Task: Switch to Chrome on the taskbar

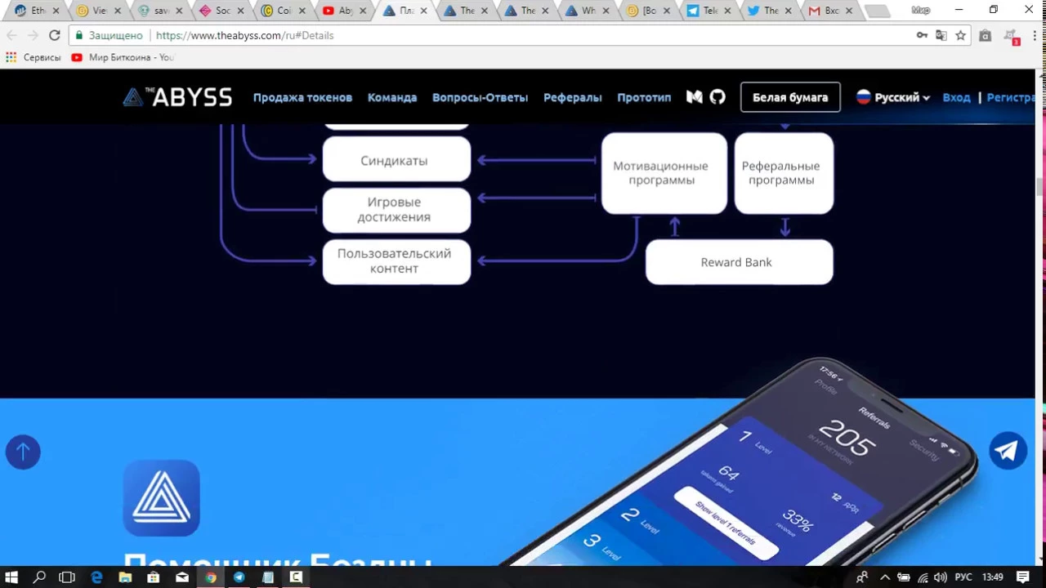Action: coord(211,577)
